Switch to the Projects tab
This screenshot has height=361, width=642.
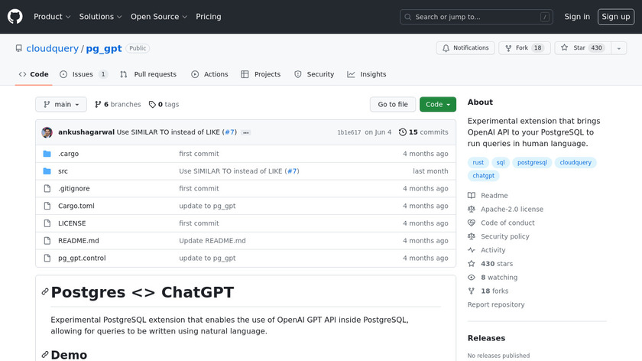261,74
